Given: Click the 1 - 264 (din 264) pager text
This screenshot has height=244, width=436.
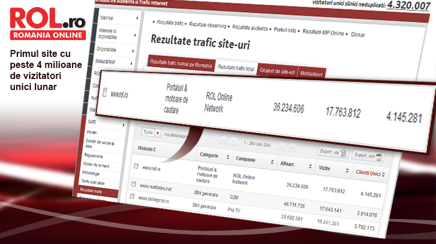Looking at the screenshot, I should click(257, 144).
